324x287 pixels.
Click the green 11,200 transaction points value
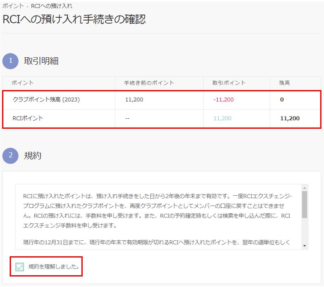(222, 118)
